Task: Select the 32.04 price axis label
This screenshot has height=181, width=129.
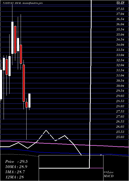Action: (x=120, y=65)
